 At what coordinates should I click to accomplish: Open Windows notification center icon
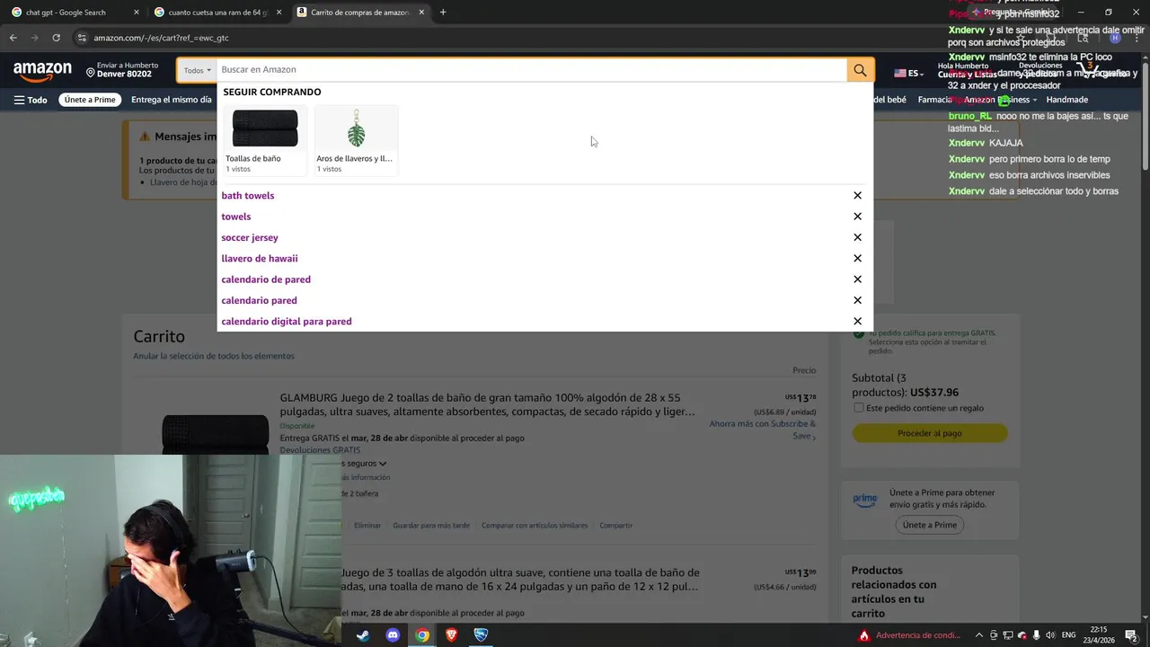click(1131, 635)
